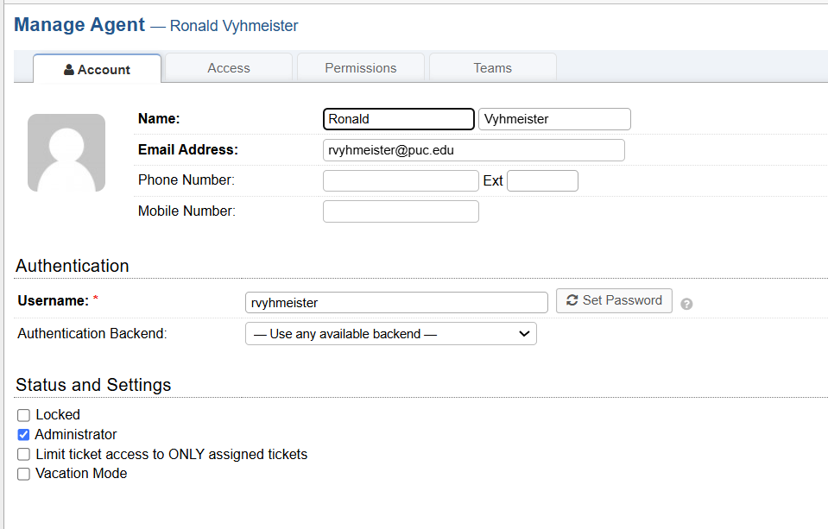Enable the Locked checkbox
This screenshot has width=828, height=529.
click(24, 415)
